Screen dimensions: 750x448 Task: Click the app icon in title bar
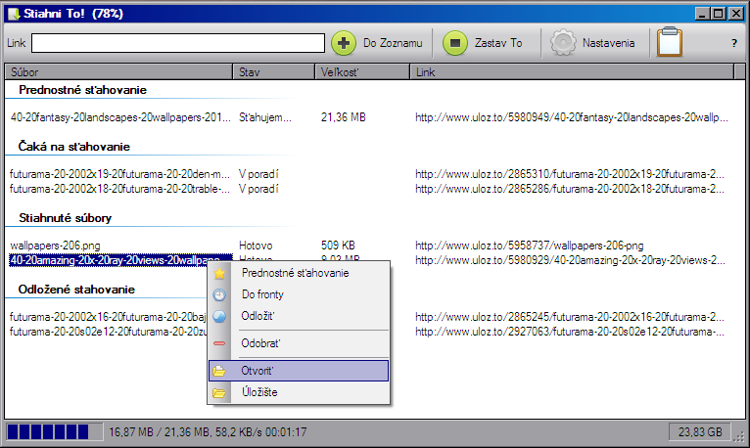click(x=14, y=14)
